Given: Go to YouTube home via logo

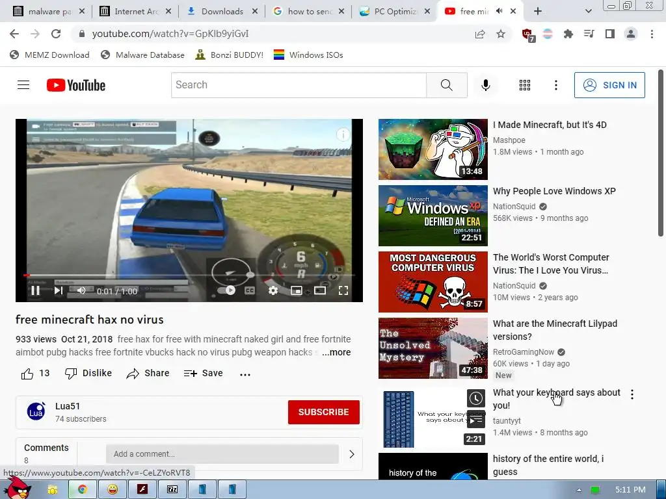Looking at the screenshot, I should 76,85.
